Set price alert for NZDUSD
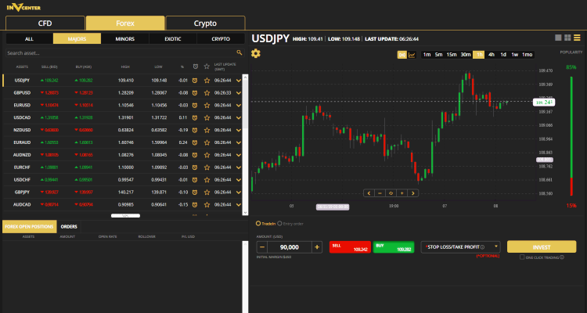 pos(195,130)
